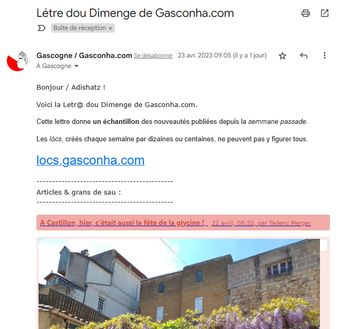This screenshot has width=340, height=329.
Task: Open the three-dot more options menu
Action: pyautogui.click(x=325, y=55)
